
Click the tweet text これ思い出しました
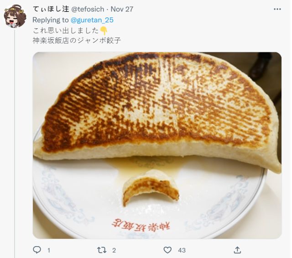pyautogui.click(x=66, y=31)
